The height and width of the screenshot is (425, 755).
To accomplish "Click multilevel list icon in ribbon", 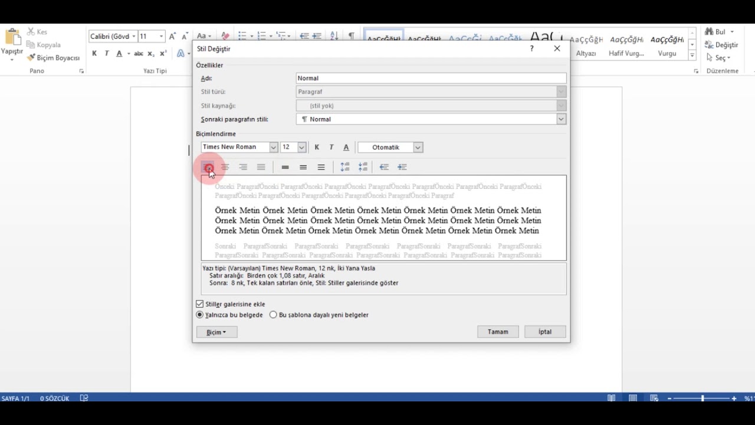I will pyautogui.click(x=281, y=37).
